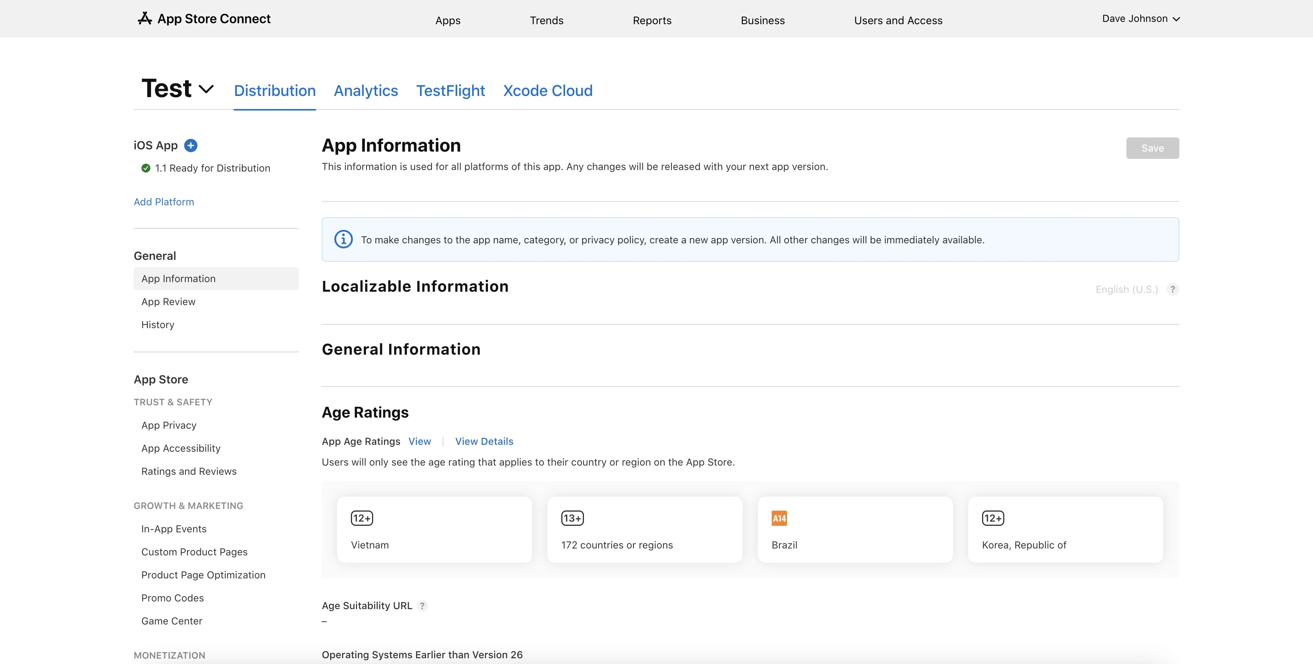
Task: Click the 12+ rating badge on the Vietnam card
Action: point(362,518)
